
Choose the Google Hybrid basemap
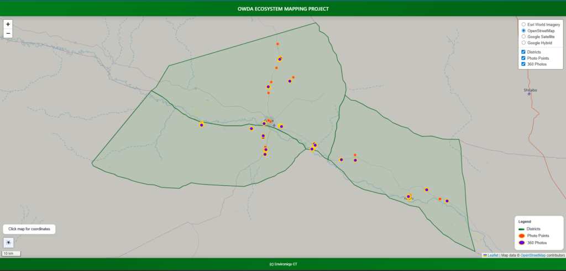[523, 43]
